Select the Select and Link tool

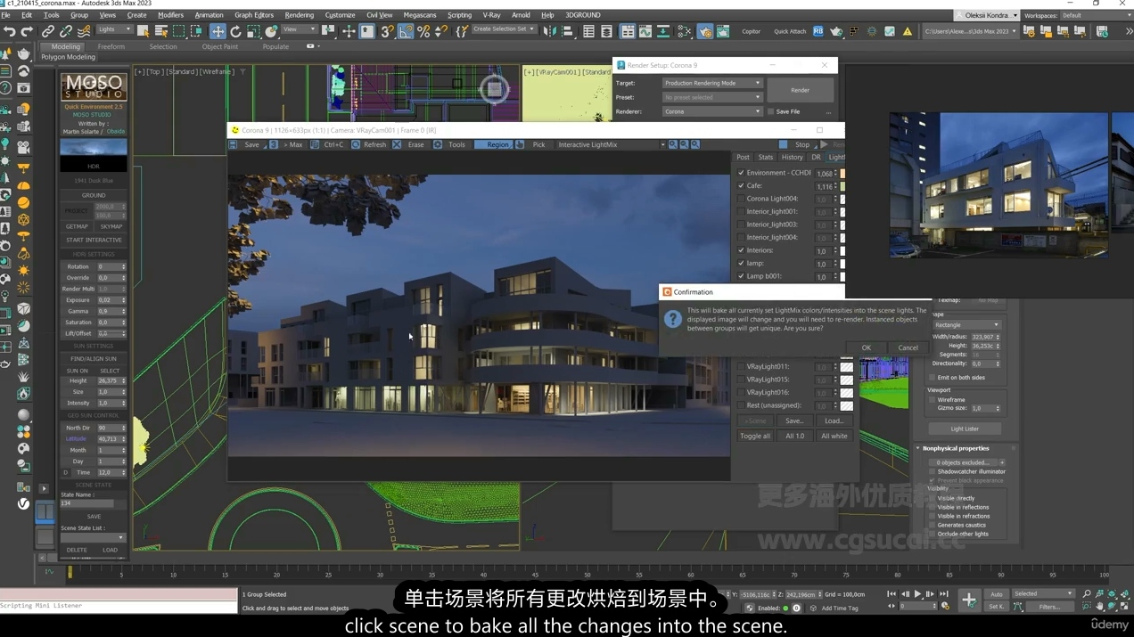coord(48,31)
